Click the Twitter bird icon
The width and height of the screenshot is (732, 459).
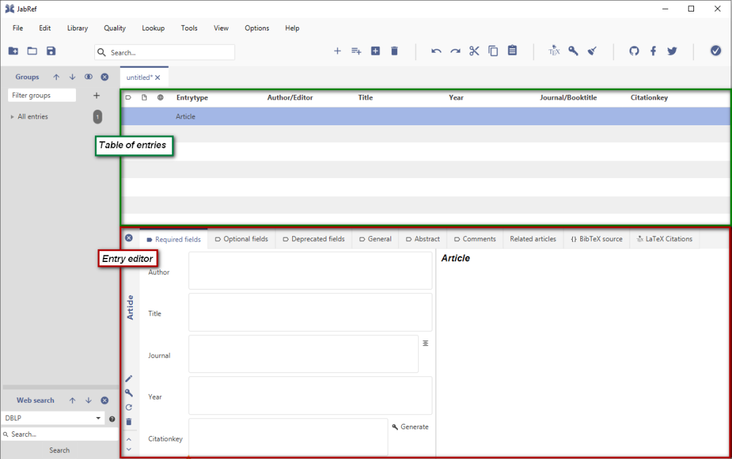coord(672,51)
